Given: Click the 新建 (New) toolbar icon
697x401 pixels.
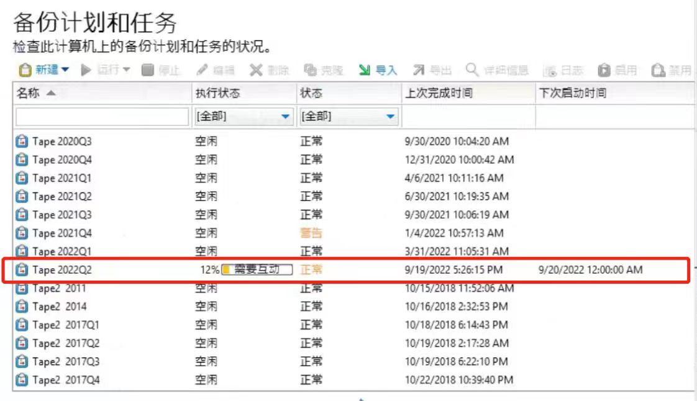Looking at the screenshot, I should 25,70.
